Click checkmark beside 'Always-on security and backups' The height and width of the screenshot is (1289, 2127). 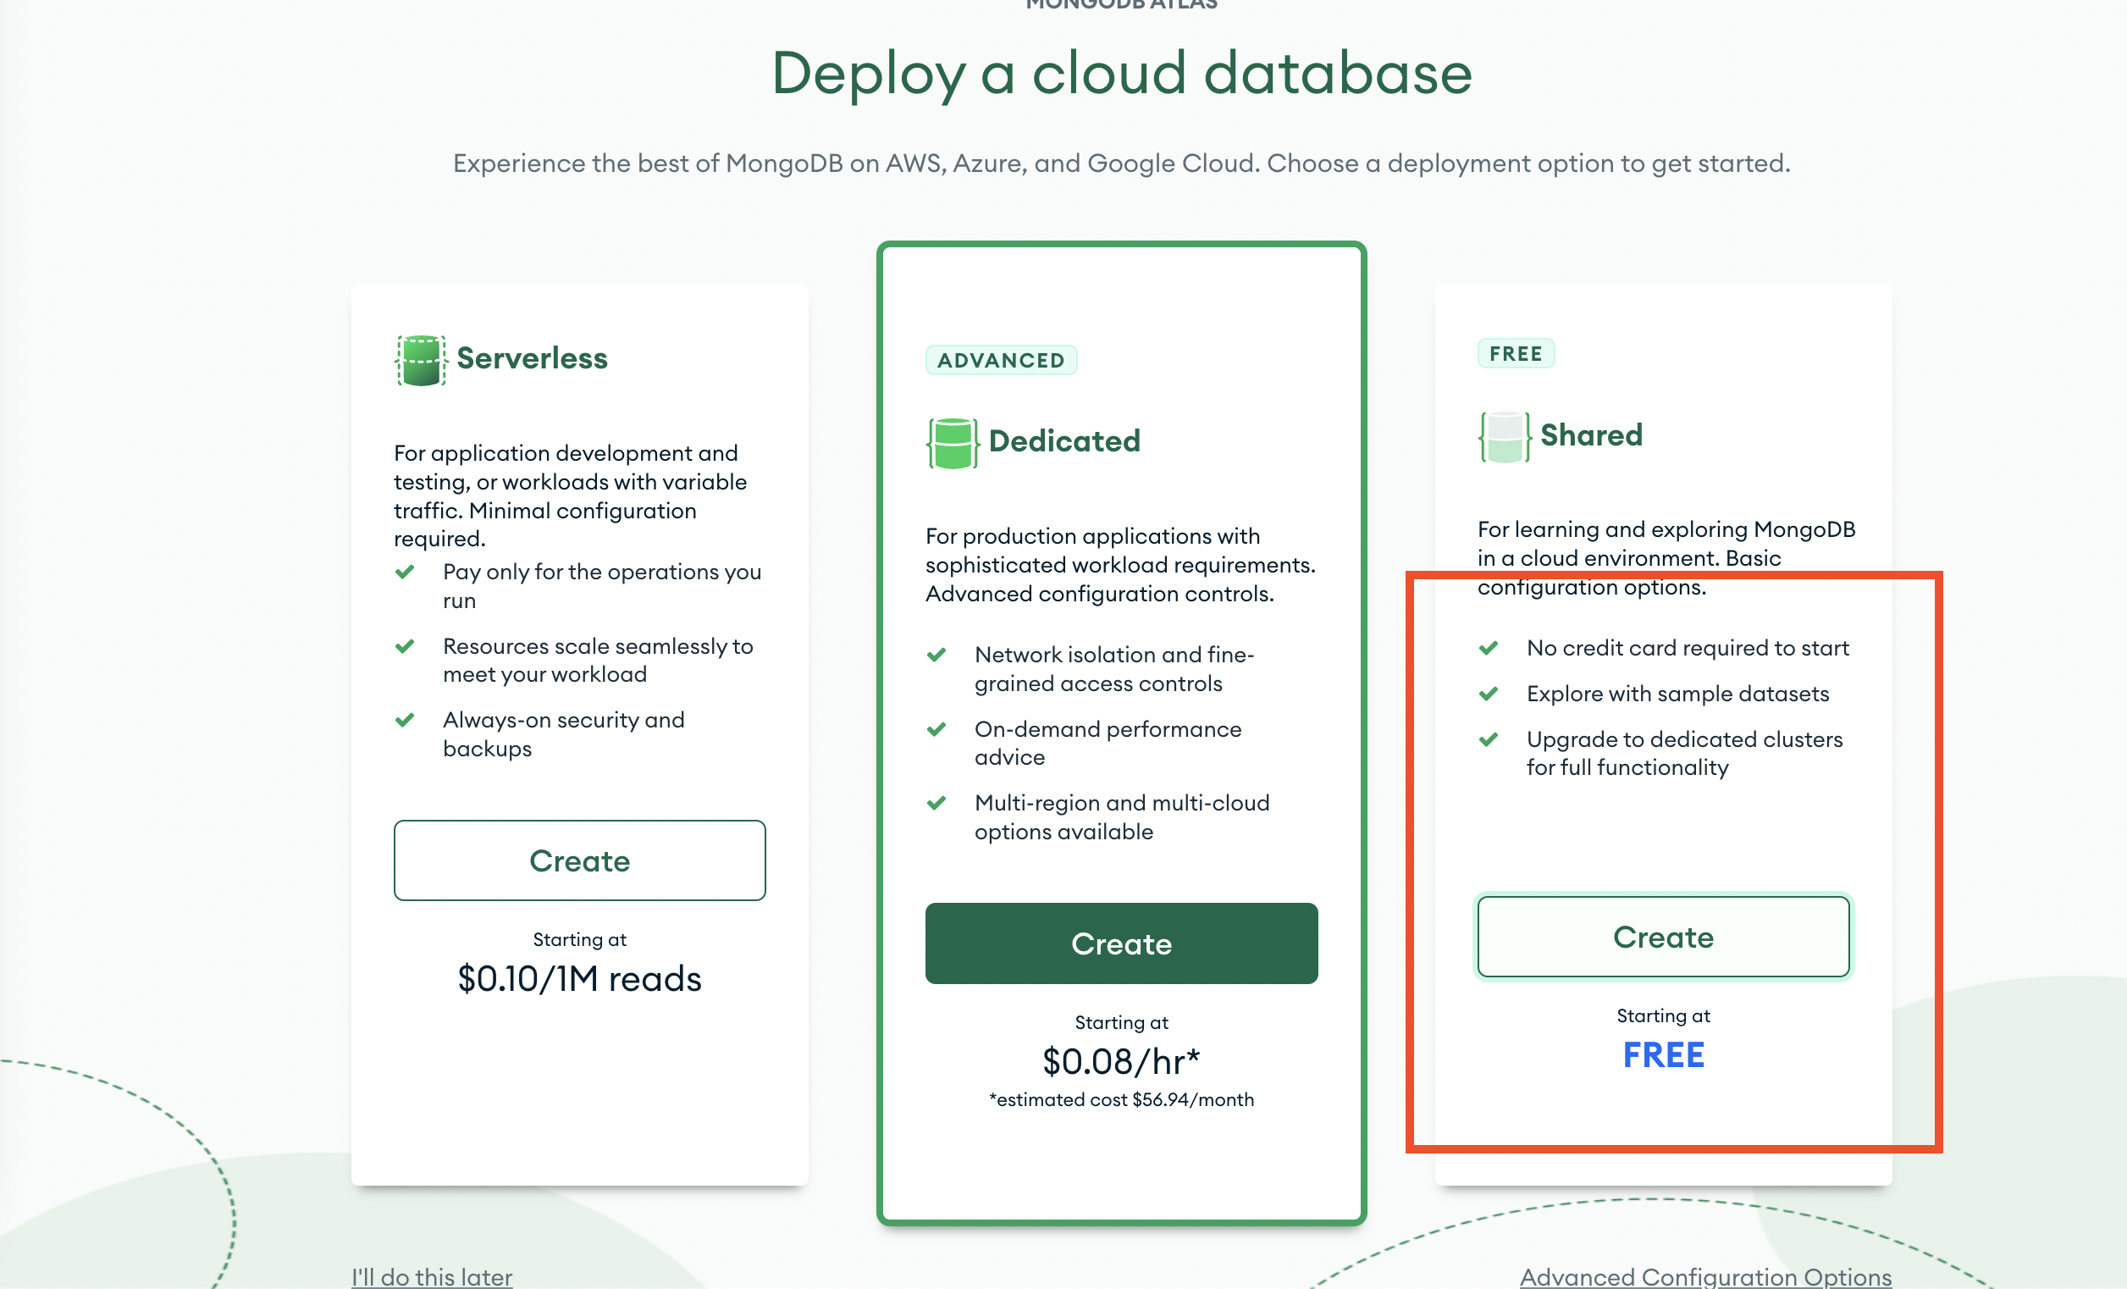[405, 719]
